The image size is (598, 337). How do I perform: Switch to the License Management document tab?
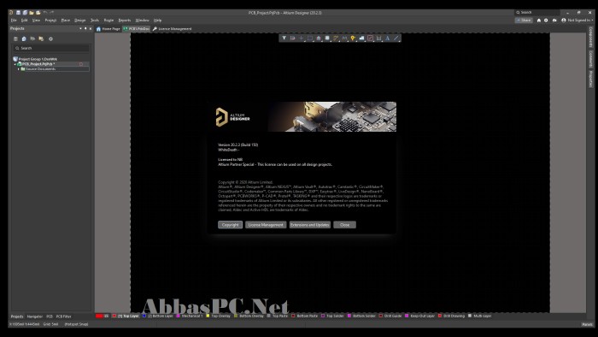(x=172, y=29)
